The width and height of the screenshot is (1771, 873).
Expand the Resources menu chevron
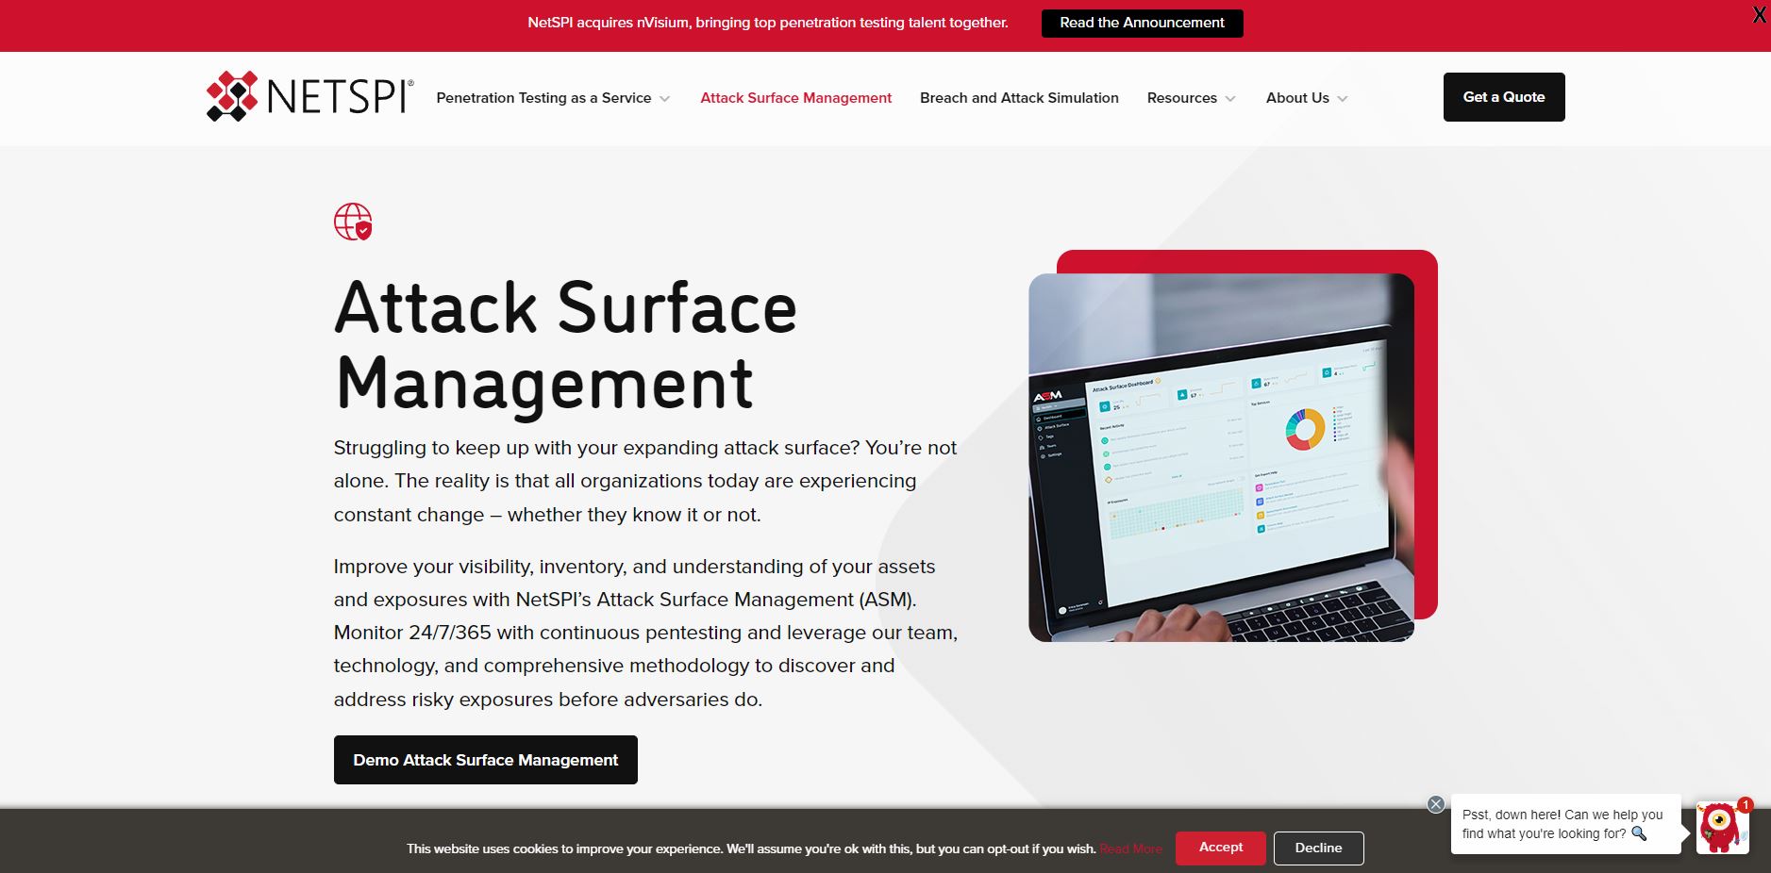coord(1230,99)
